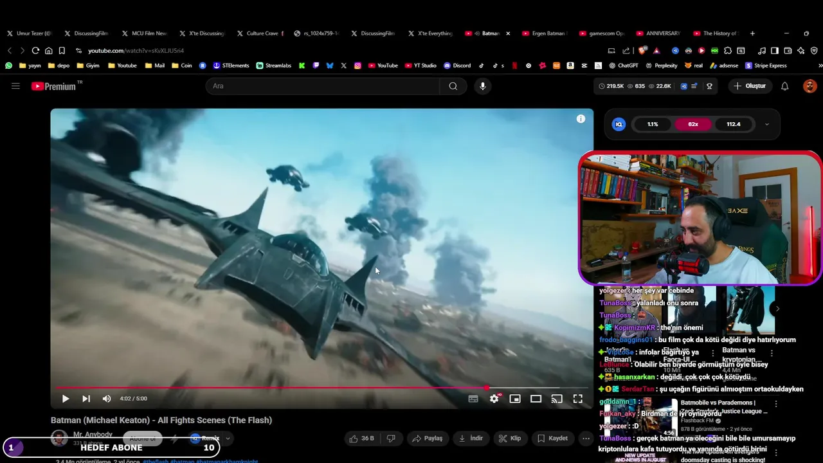
Task: Switch to Umur Tezer X tab
Action: click(x=30, y=33)
